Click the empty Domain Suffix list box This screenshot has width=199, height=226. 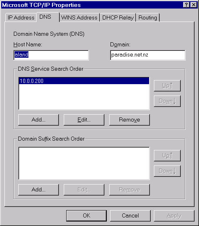pos(84,163)
